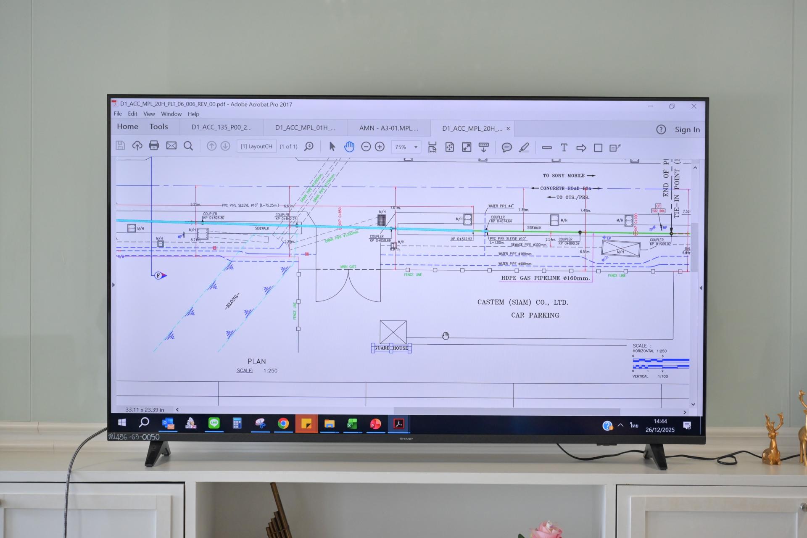Open Google Chrome from the taskbar
This screenshot has height=538, width=807.
tap(283, 424)
